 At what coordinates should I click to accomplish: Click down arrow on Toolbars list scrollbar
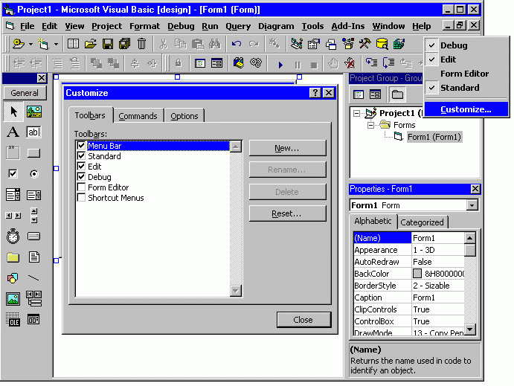point(236,291)
